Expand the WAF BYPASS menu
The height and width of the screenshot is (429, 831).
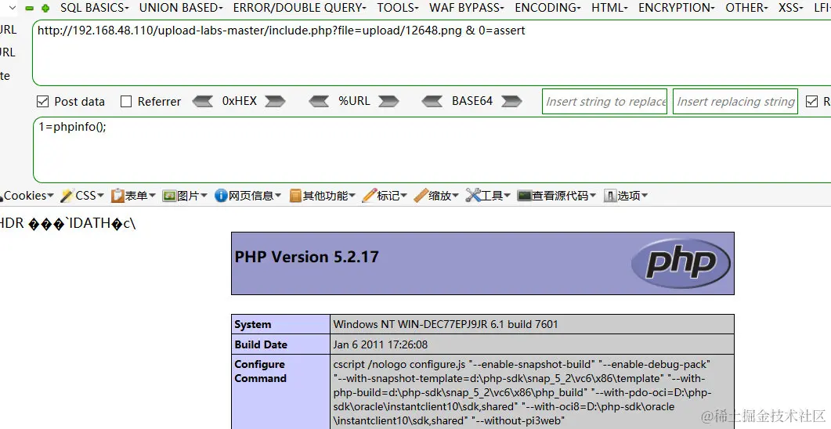466,8
